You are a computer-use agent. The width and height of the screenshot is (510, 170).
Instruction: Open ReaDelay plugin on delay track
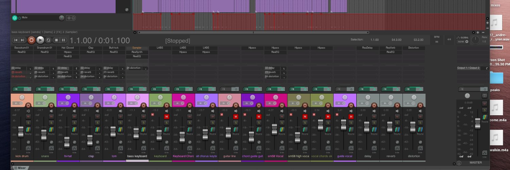click(x=368, y=48)
